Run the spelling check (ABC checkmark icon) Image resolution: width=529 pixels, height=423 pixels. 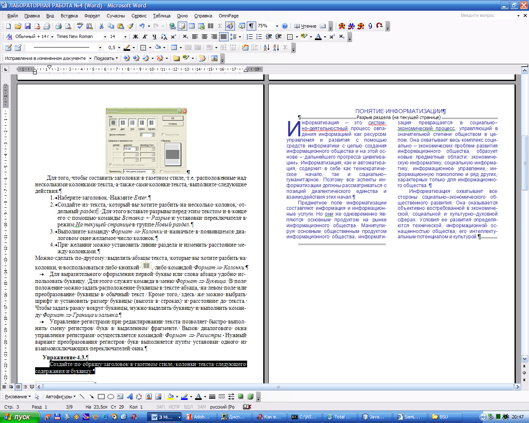click(80, 26)
